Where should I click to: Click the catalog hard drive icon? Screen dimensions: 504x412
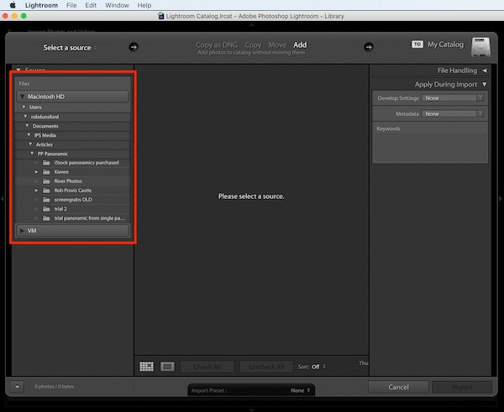point(479,45)
